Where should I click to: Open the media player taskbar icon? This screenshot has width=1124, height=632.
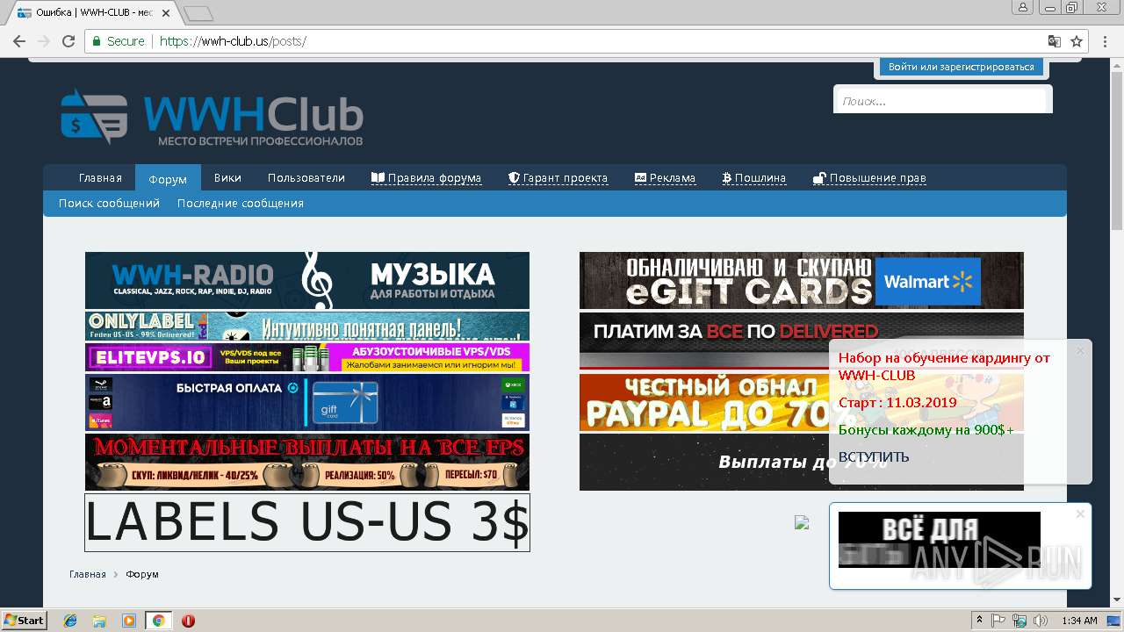(x=129, y=621)
